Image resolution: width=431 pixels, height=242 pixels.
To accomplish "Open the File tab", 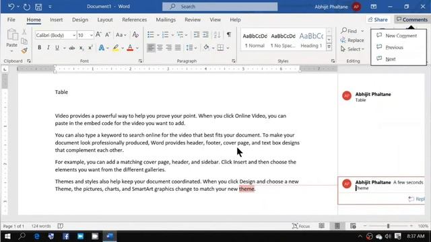I will click(11, 19).
